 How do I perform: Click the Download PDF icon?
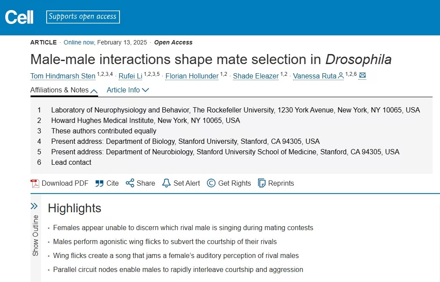[35, 183]
